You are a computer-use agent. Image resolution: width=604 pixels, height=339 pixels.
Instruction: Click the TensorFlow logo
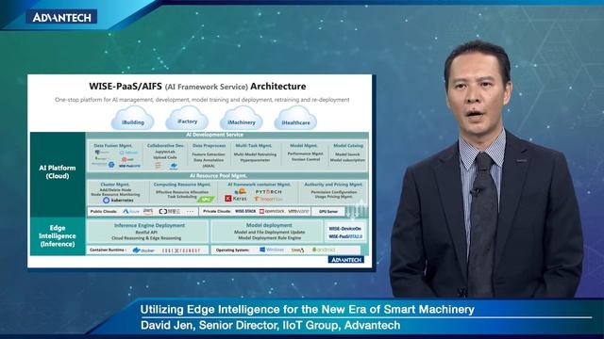[x=268, y=199]
